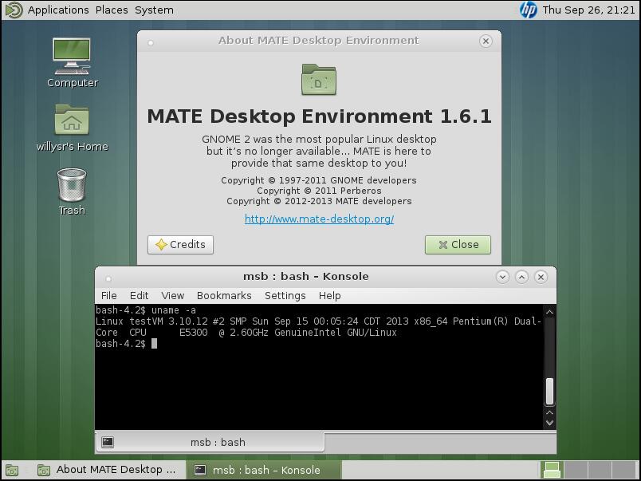Minimize the Konsole window
Screen dimensions: 641x481
[x=502, y=277]
